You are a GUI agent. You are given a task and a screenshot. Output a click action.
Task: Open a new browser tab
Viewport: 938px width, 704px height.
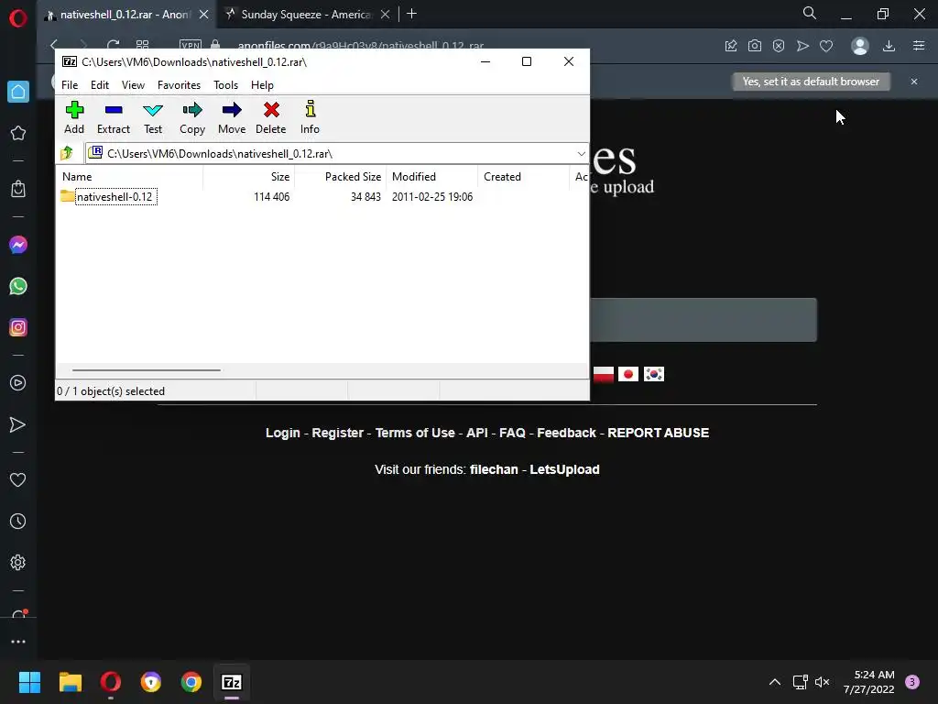[x=411, y=14]
